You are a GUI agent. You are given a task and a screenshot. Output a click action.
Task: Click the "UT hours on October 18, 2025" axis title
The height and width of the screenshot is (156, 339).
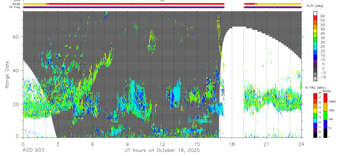[x=162, y=150]
